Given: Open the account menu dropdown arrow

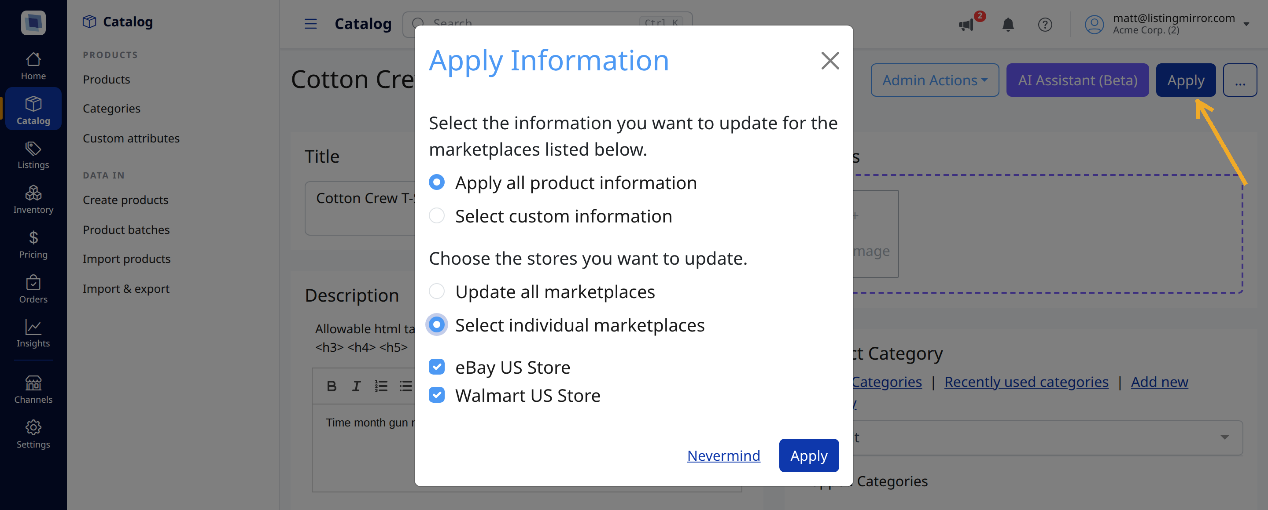Looking at the screenshot, I should click(1246, 24).
